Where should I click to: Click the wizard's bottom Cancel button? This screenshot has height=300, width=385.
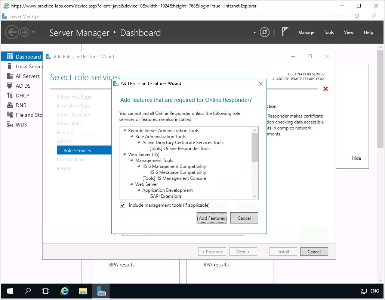point(314,251)
